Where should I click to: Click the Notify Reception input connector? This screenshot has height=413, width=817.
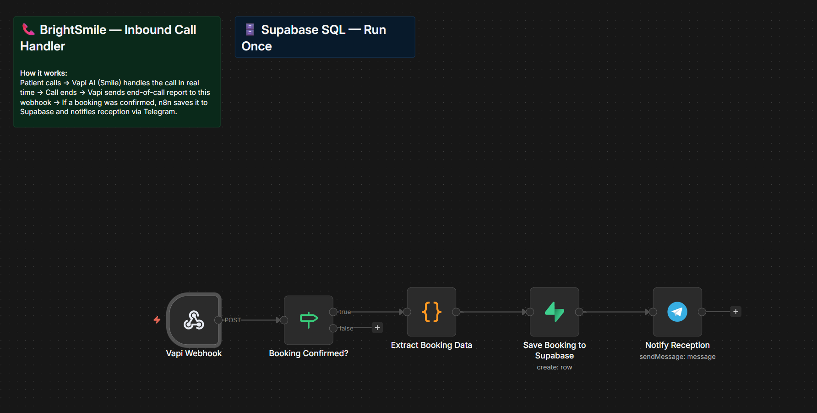tap(653, 312)
